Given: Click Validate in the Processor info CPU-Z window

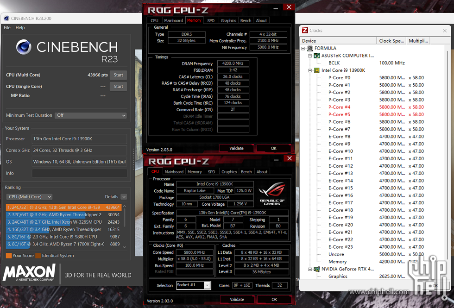Looking at the screenshot, I should click(x=237, y=300).
